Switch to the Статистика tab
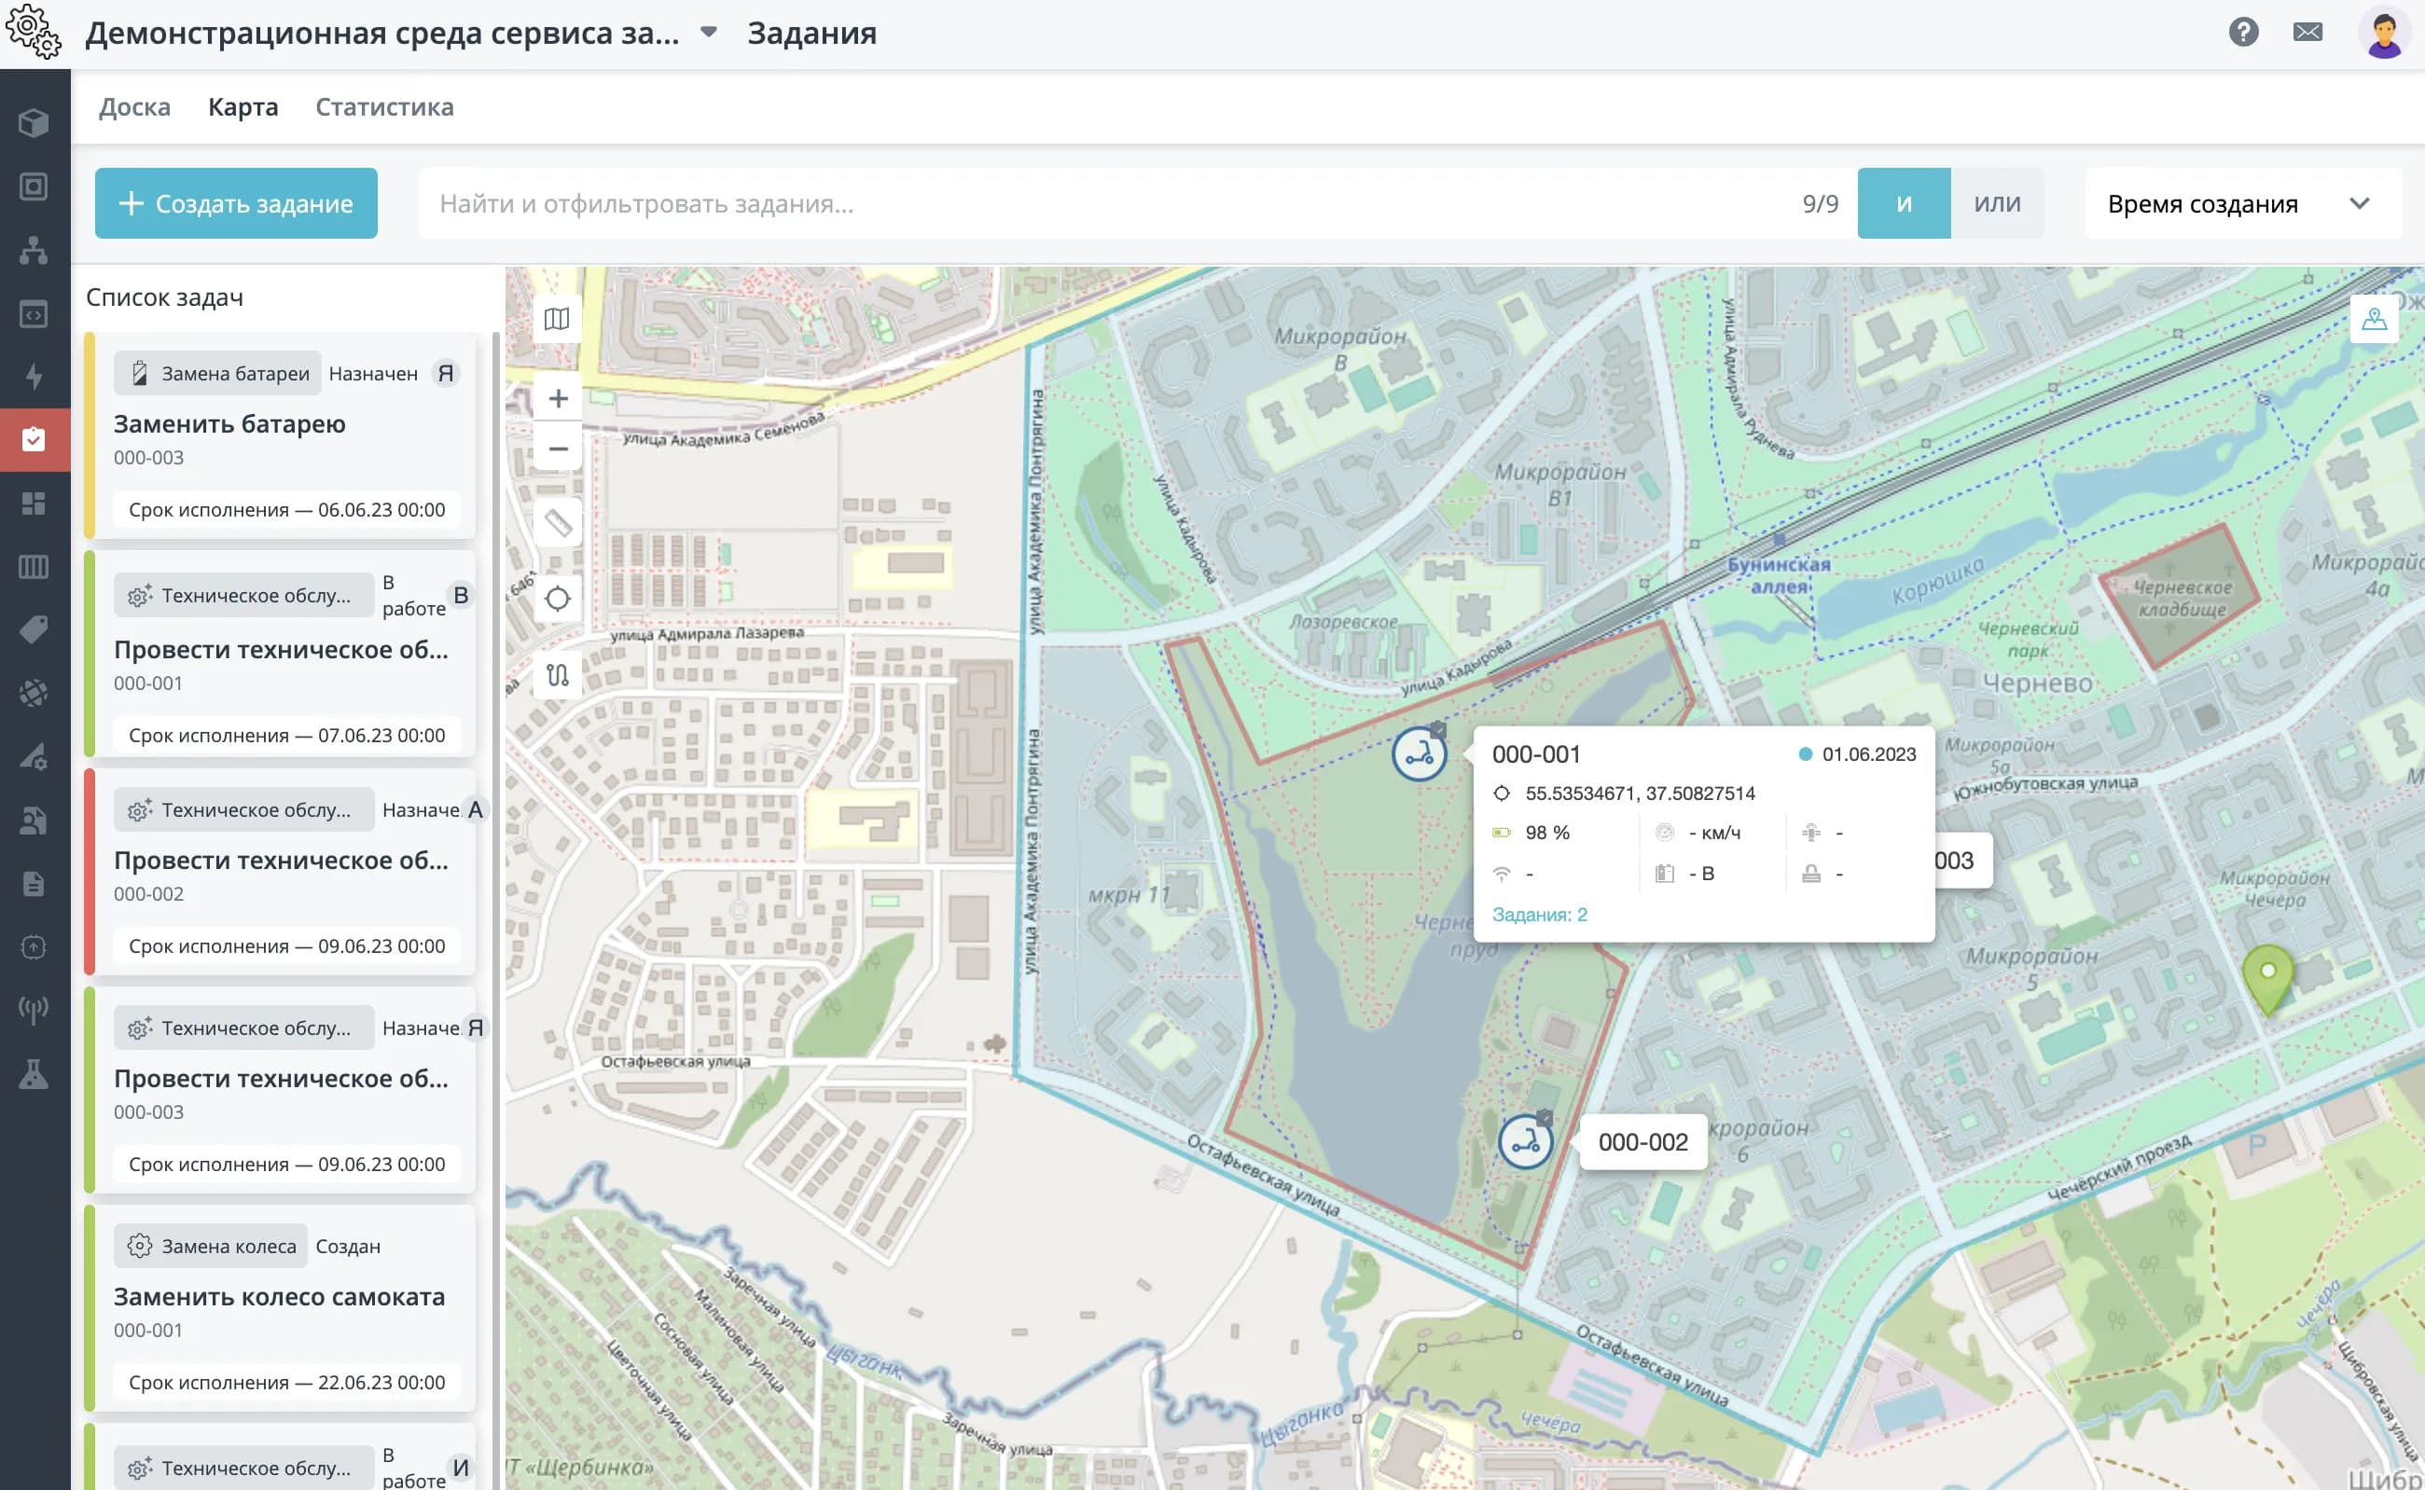2425x1490 pixels. (x=384, y=106)
